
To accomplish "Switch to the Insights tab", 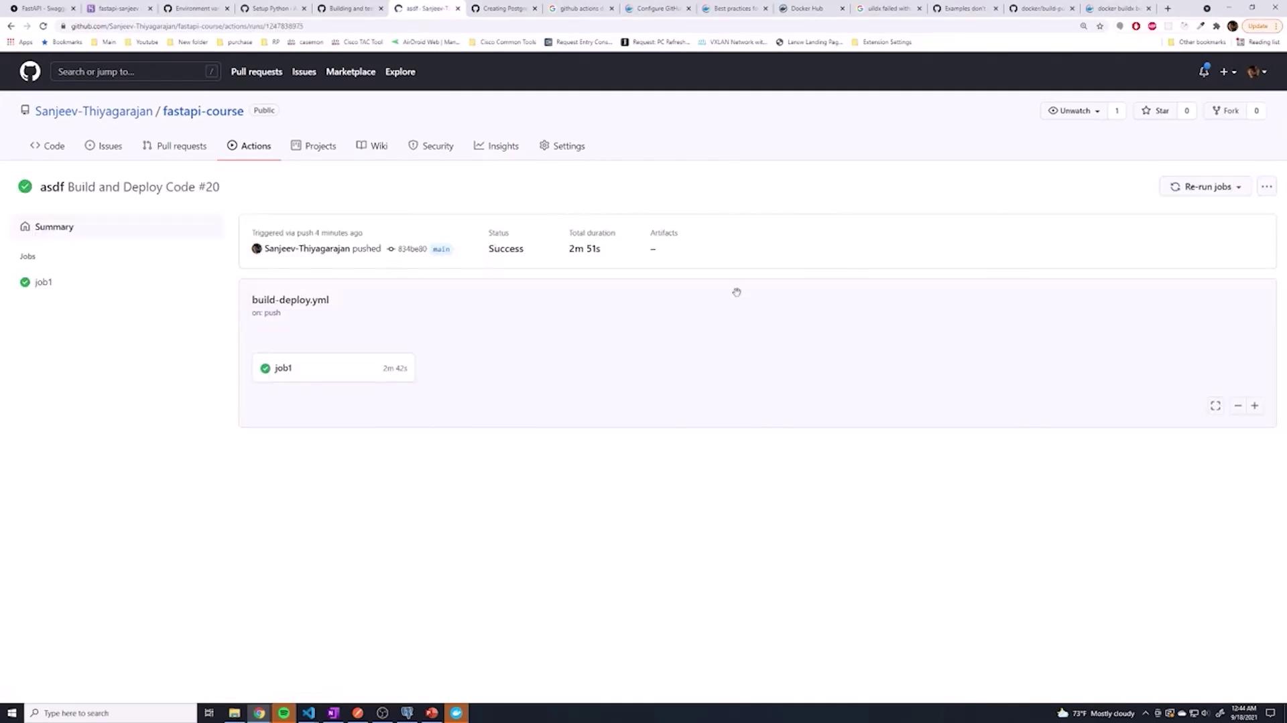I will [496, 146].
